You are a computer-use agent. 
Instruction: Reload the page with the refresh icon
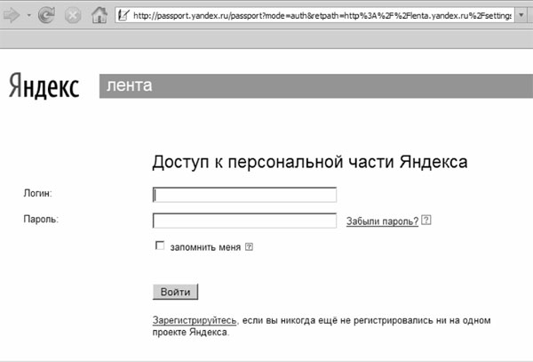click(x=46, y=15)
